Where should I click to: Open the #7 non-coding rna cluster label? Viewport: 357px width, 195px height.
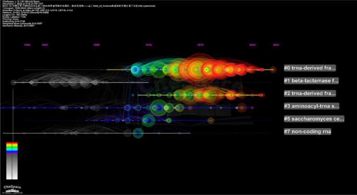point(307,132)
